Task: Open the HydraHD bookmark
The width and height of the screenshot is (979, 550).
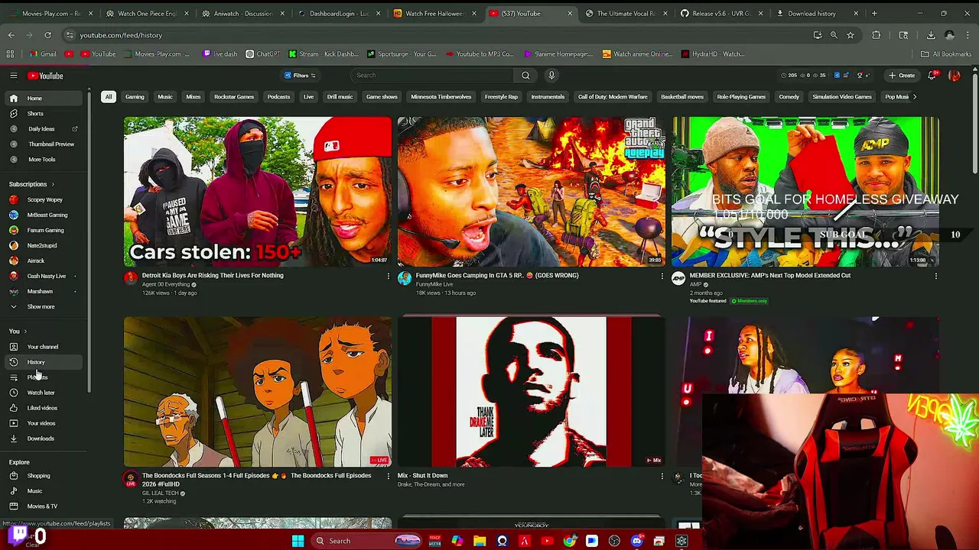Action: click(x=713, y=54)
